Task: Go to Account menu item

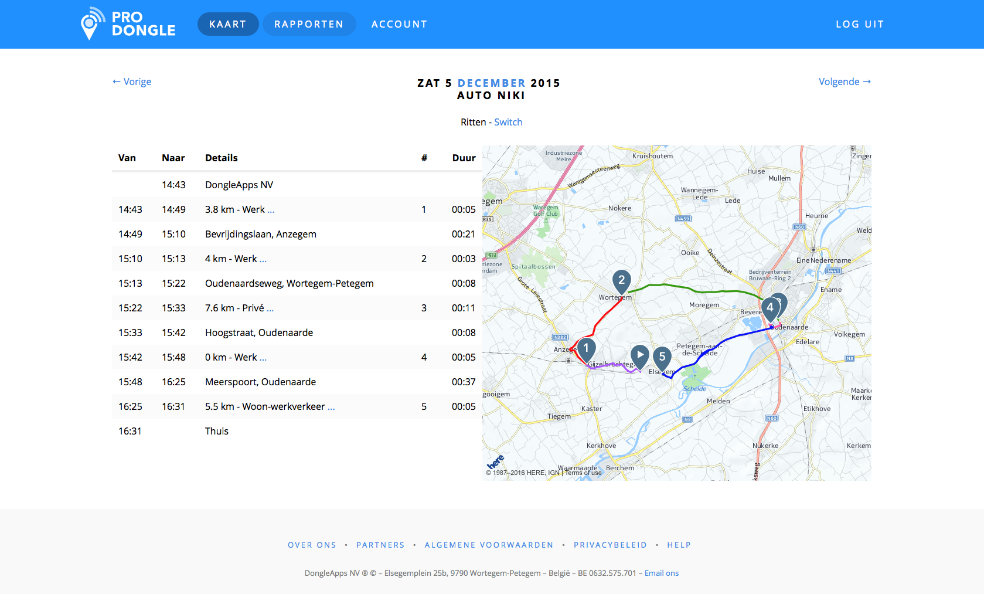Action: coord(399,24)
